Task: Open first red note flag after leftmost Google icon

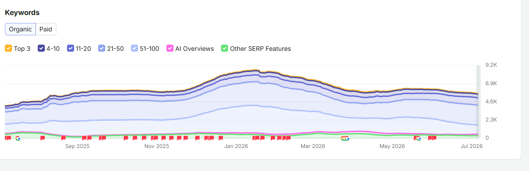Action: pos(43,138)
